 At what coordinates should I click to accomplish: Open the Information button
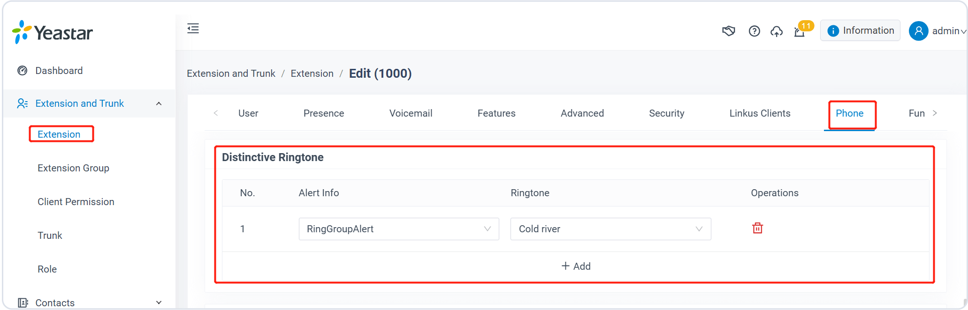860,30
